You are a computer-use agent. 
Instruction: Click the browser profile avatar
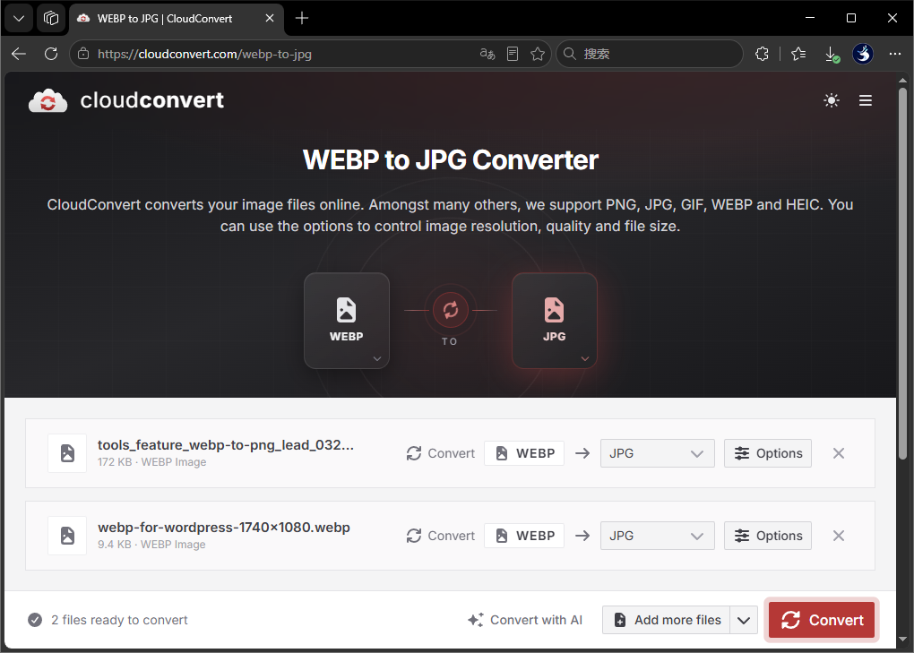(x=863, y=54)
